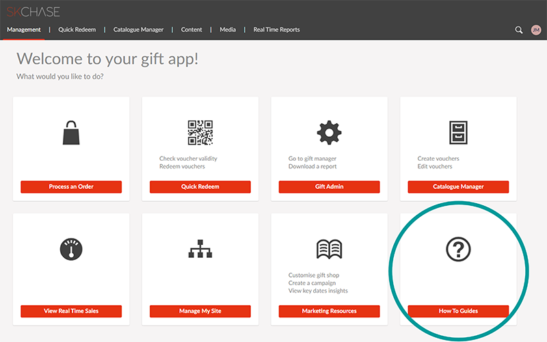547x342 pixels.
Task: Click the 'Create vouchers' text
Action: [438, 159]
